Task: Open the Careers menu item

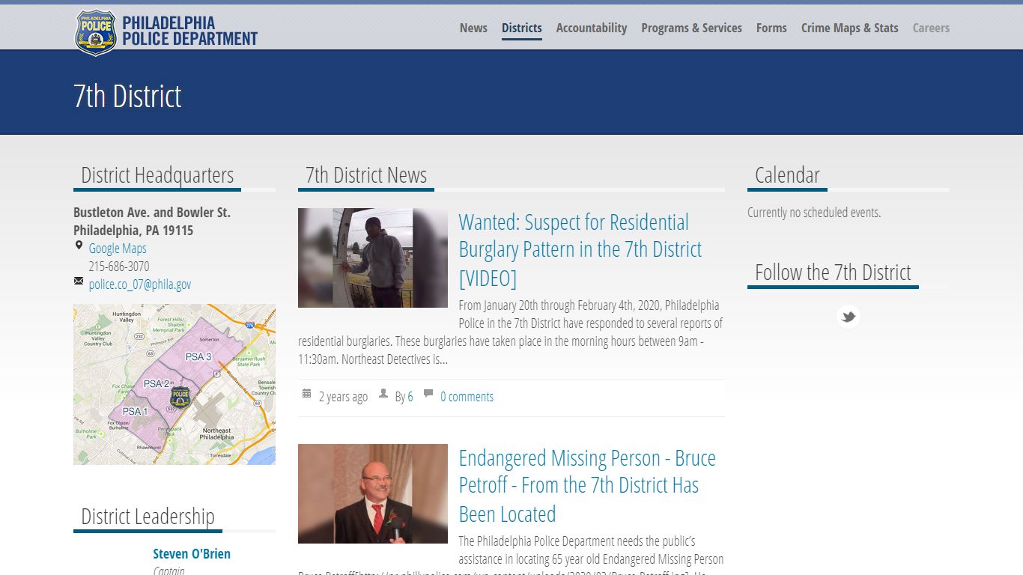Action: (931, 28)
